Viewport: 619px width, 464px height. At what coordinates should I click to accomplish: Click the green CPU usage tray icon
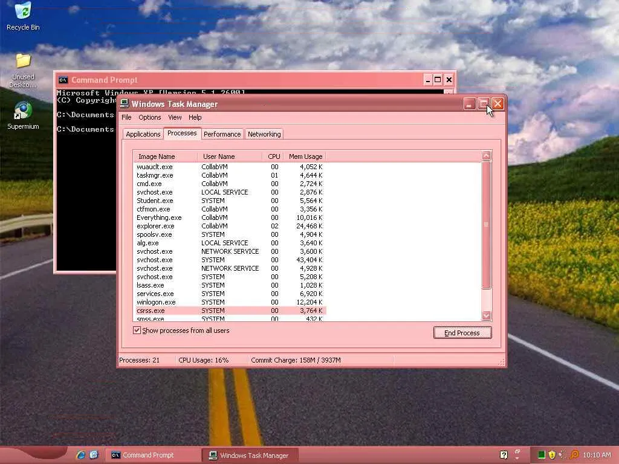541,455
